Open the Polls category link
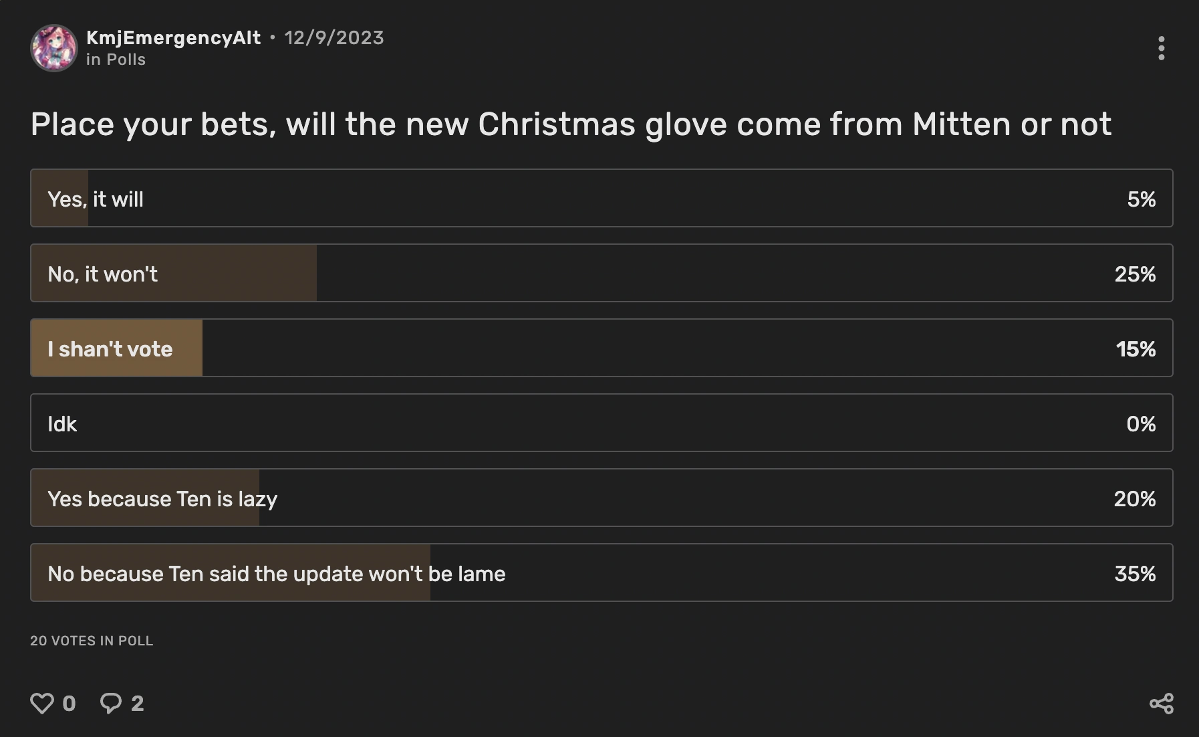 coord(126,60)
